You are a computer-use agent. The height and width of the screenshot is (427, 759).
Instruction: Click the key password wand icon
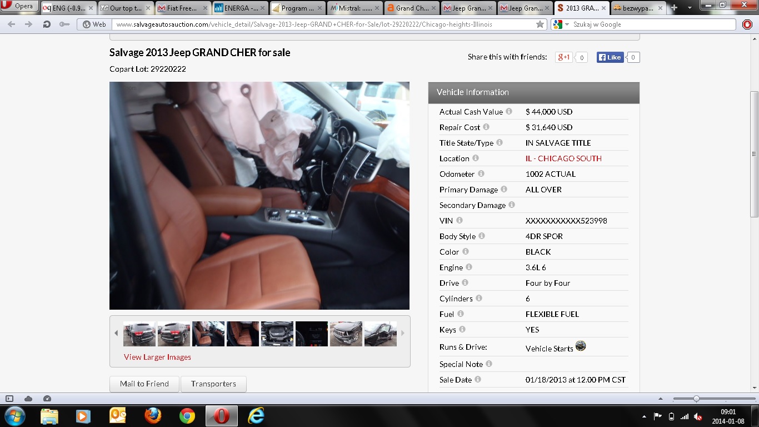pyautogui.click(x=64, y=24)
